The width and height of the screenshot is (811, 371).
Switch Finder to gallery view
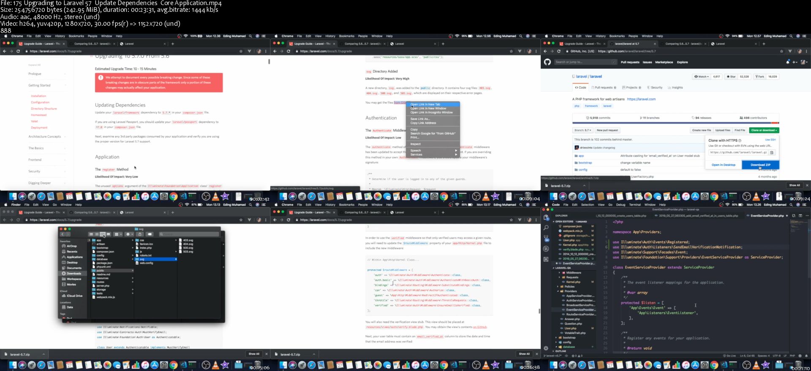click(109, 234)
